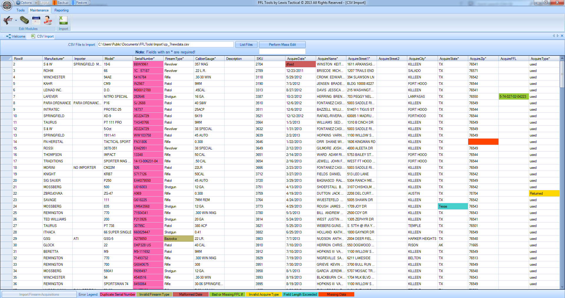Click the Invalid Firearm Type legend swatch
Viewport: 565px width, 298px height.
tap(154, 294)
